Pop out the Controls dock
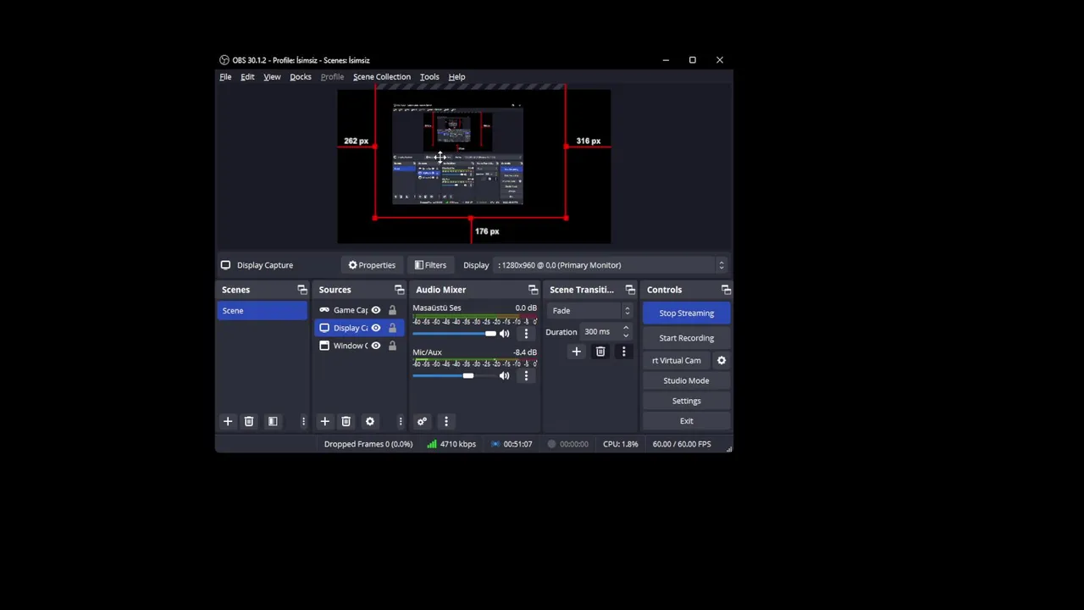This screenshot has height=610, width=1084. 726,290
